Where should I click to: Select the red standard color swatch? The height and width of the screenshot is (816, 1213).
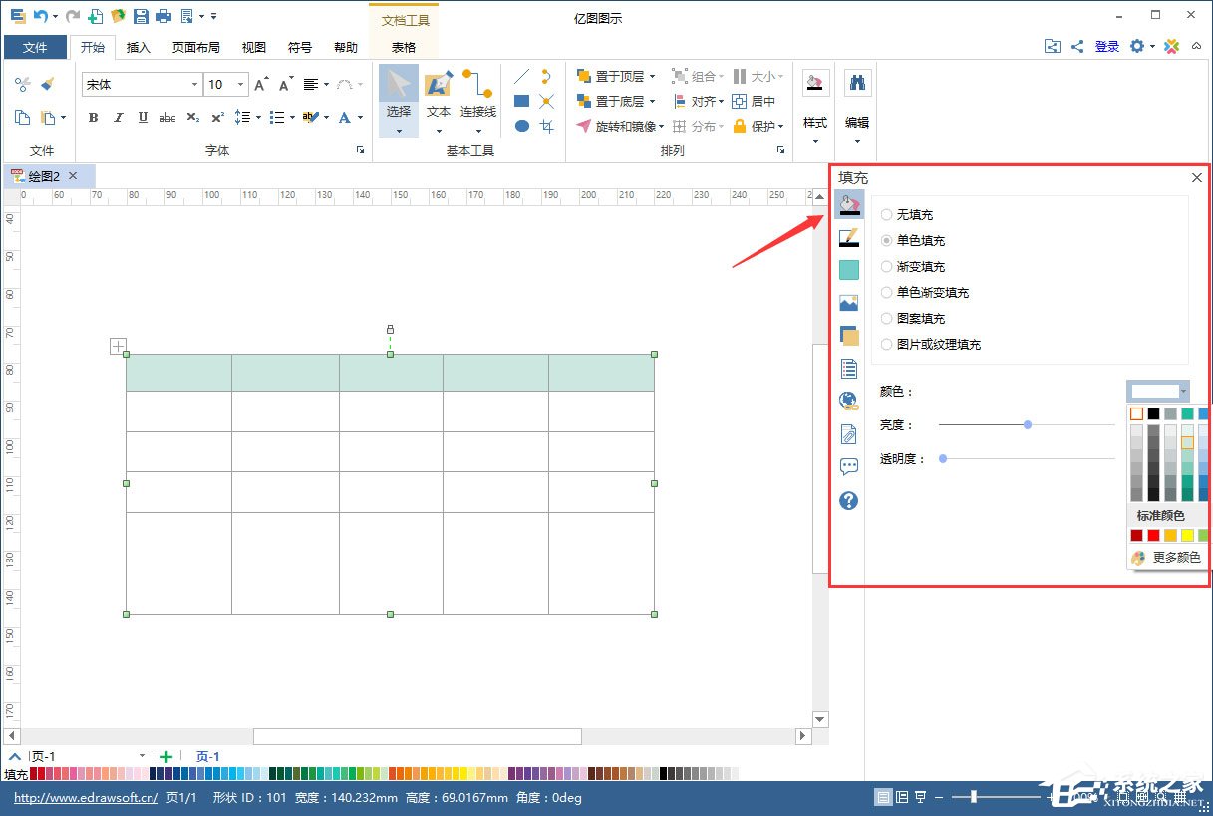pos(1153,535)
